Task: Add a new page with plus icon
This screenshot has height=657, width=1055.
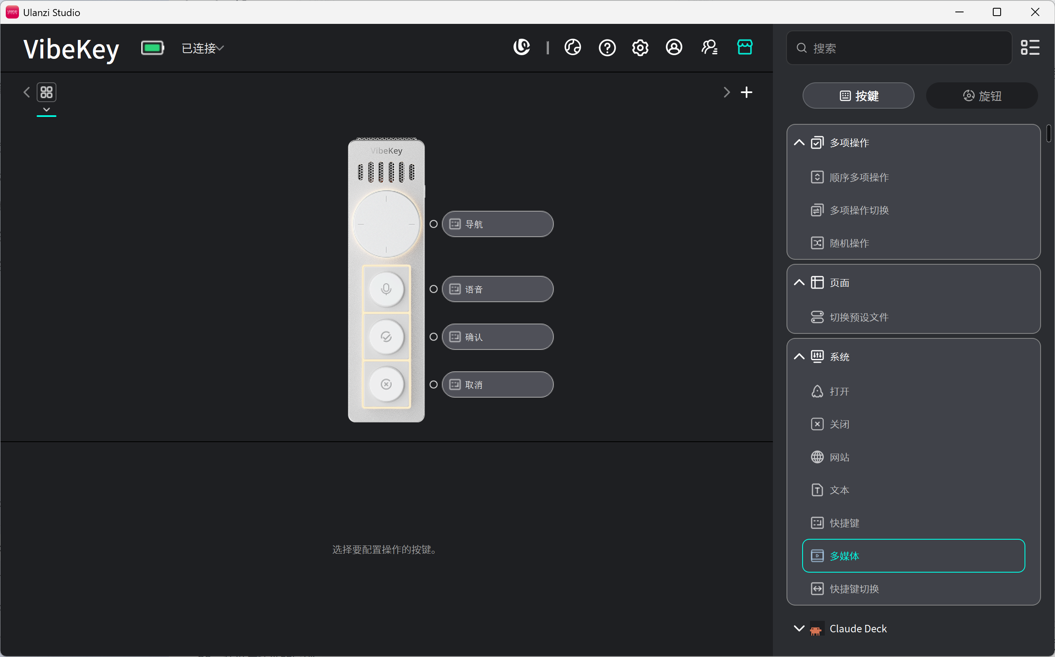Action: click(747, 92)
